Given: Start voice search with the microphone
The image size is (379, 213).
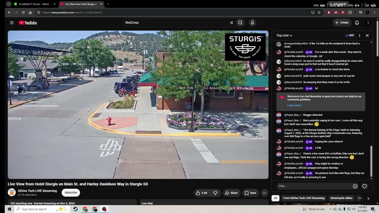Looking at the screenshot, I should click(x=252, y=22).
